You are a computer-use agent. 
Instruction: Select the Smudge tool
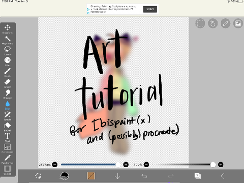point(8,94)
